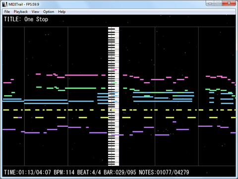Screen dimensions: 238x179
Task: Click the long pink note left of keyboard
Action: point(81,75)
